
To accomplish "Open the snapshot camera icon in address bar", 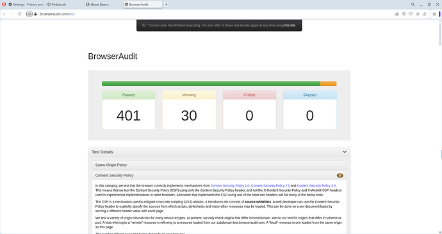I will (x=397, y=14).
